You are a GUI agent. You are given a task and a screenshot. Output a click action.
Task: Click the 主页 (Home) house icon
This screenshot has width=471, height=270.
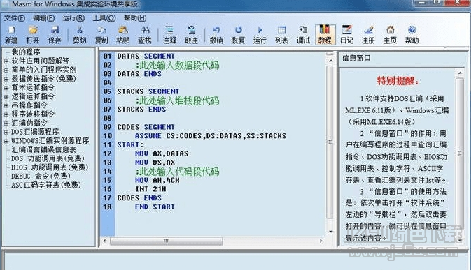(x=391, y=30)
